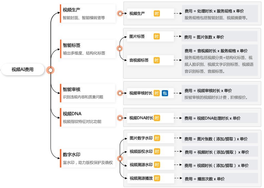The height and width of the screenshot is (188, 264).
Task: Click the 时 badge next to 视频溯源播放
Action: [157, 178]
